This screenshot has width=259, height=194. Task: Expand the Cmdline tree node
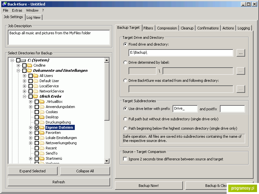coord(18,66)
